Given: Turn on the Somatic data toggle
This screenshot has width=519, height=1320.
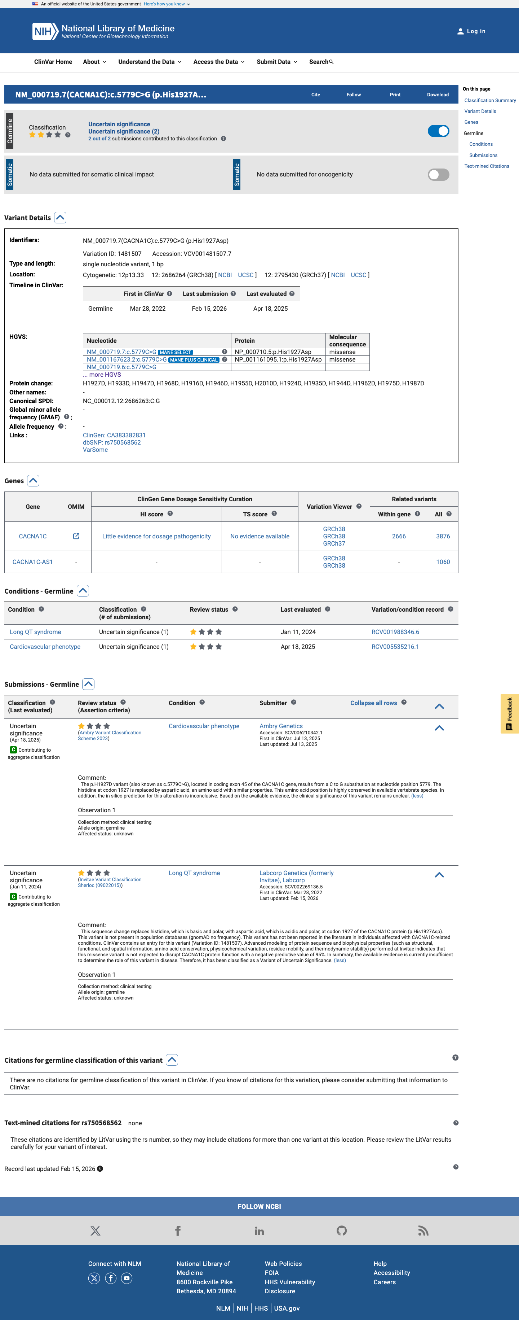Looking at the screenshot, I should click(x=438, y=175).
